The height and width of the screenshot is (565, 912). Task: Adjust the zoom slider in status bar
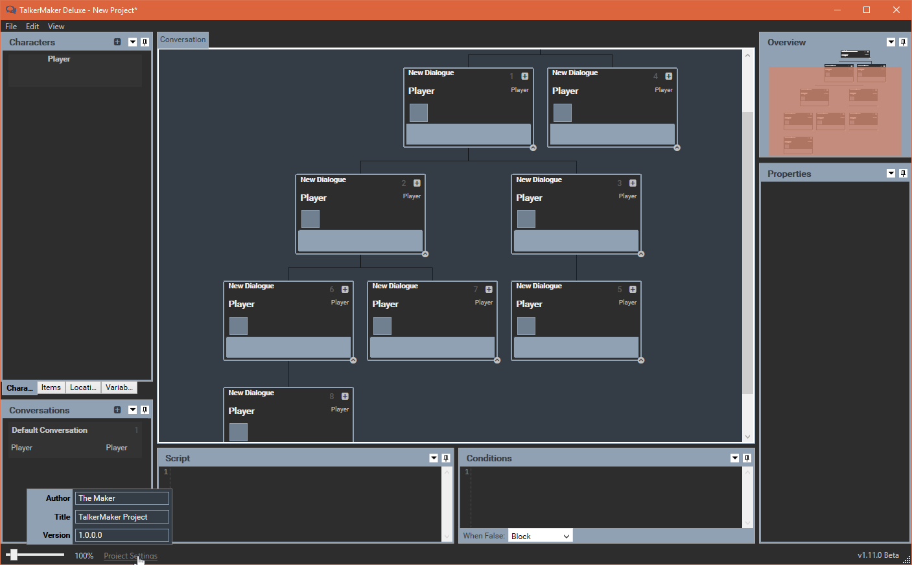pos(13,555)
